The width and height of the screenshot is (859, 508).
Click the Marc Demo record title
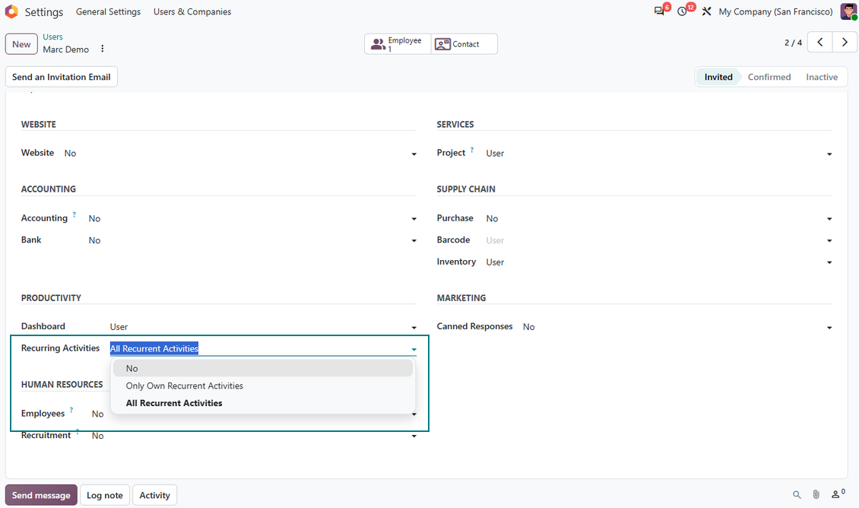[65, 49]
